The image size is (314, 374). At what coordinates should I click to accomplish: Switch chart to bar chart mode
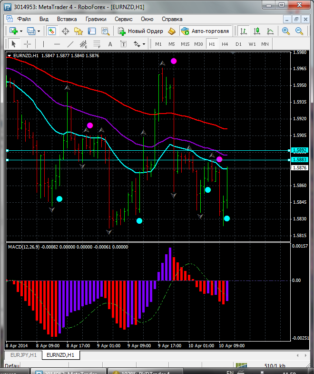(244, 31)
